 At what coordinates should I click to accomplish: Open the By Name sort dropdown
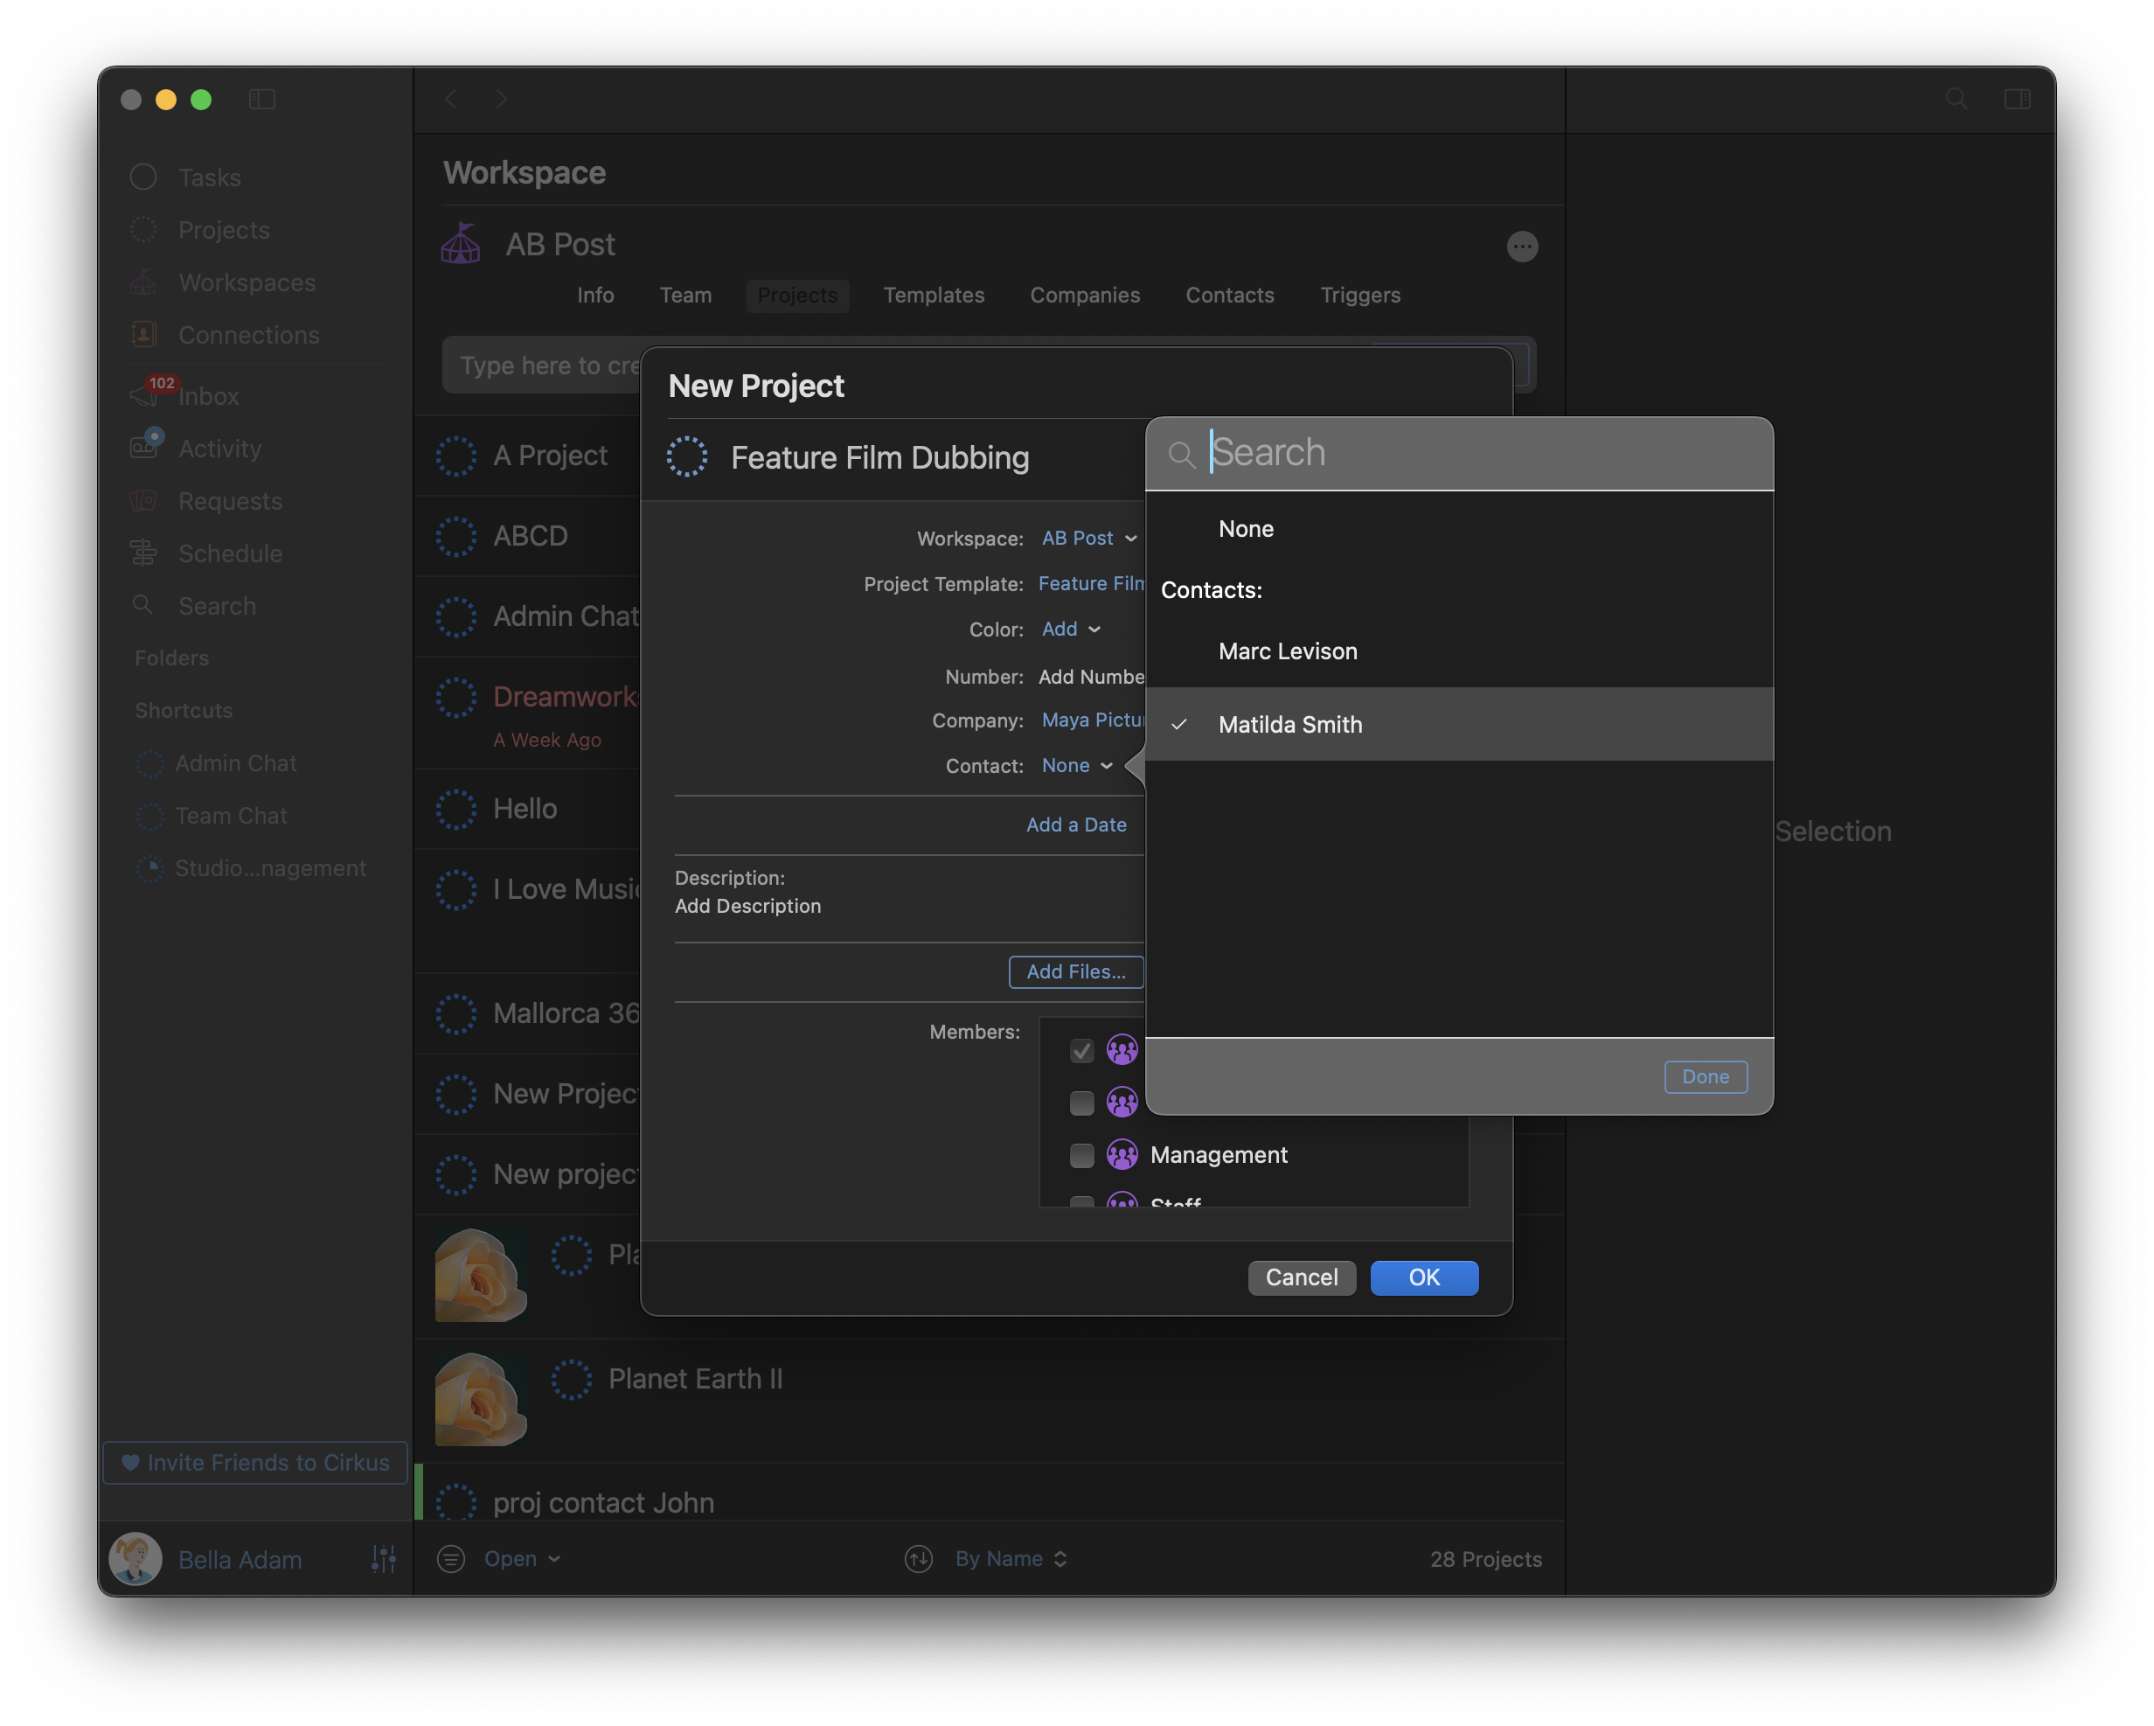[1010, 1558]
